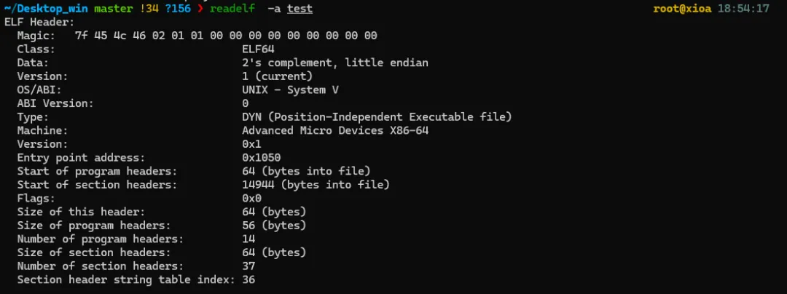
Task: Click the Section header string table index label
Action: (x=125, y=279)
